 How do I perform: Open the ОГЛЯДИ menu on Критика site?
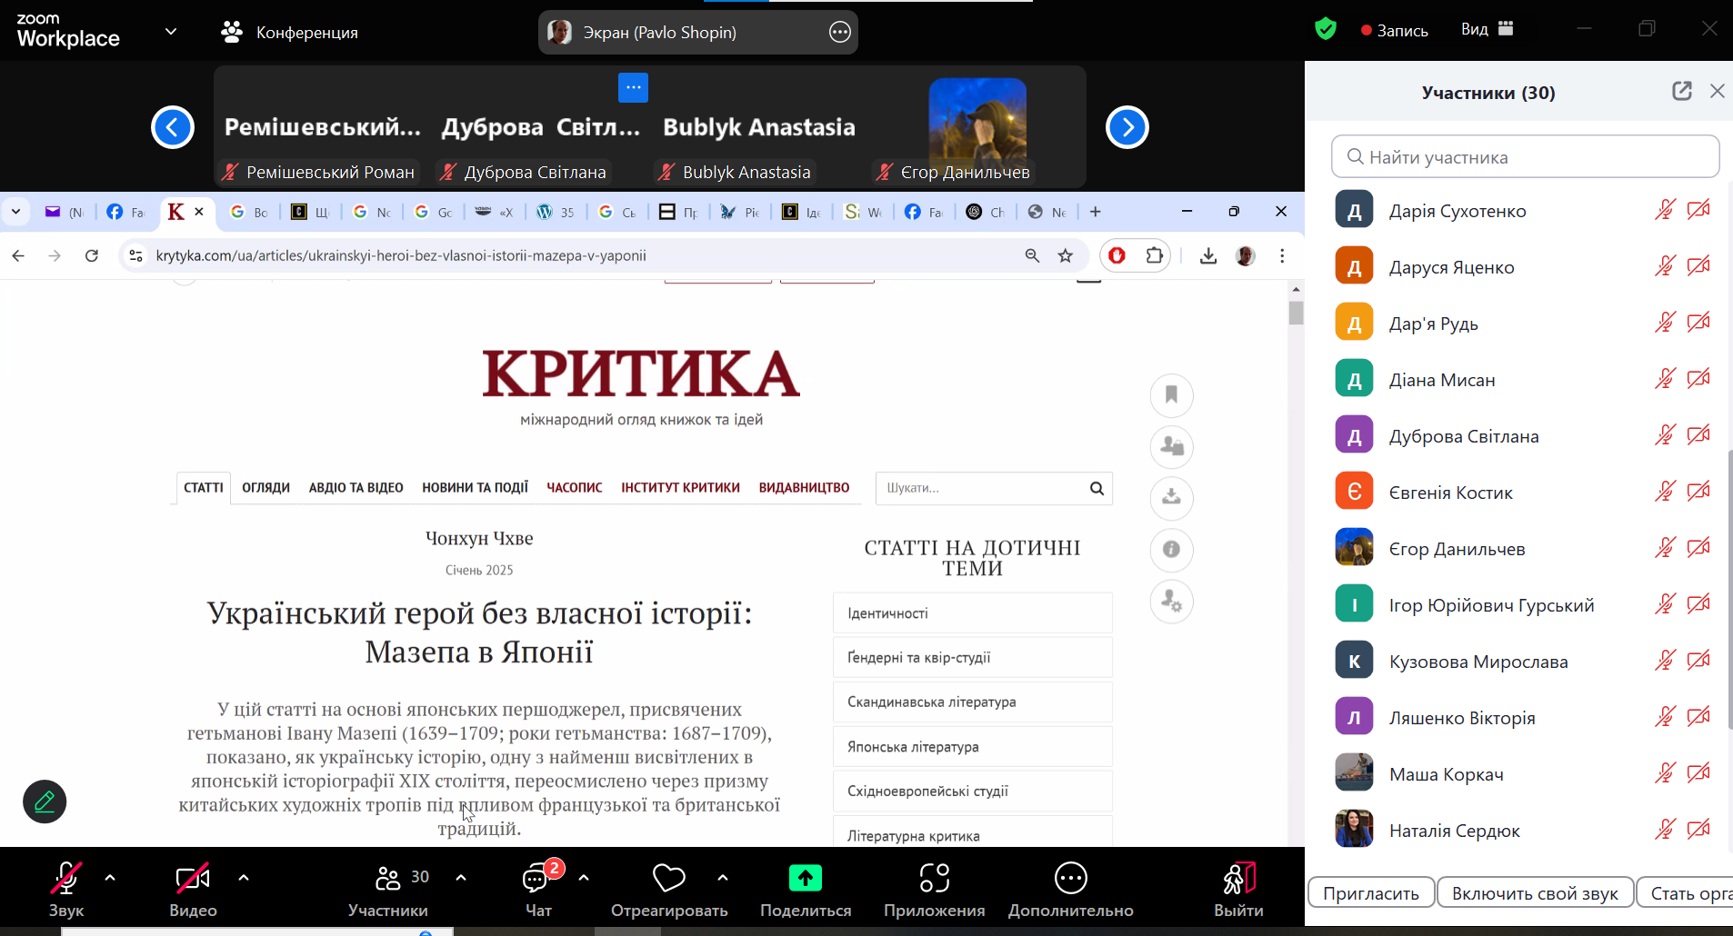tap(265, 488)
